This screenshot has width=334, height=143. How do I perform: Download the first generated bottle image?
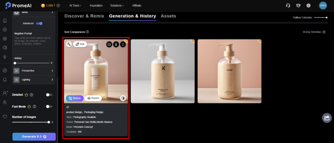[x=116, y=44]
